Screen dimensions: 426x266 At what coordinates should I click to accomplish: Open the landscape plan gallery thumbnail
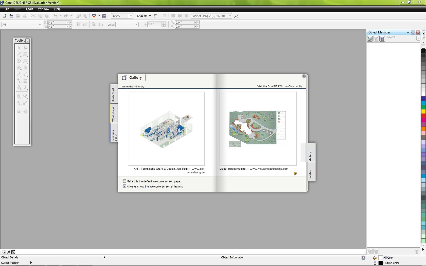coord(258,129)
